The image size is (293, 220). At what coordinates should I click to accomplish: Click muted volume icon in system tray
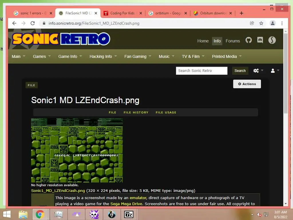(x=259, y=215)
